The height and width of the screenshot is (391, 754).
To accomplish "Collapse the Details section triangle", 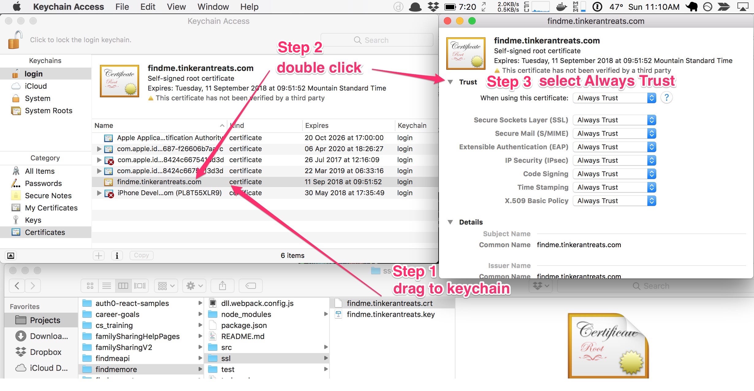I will point(450,222).
